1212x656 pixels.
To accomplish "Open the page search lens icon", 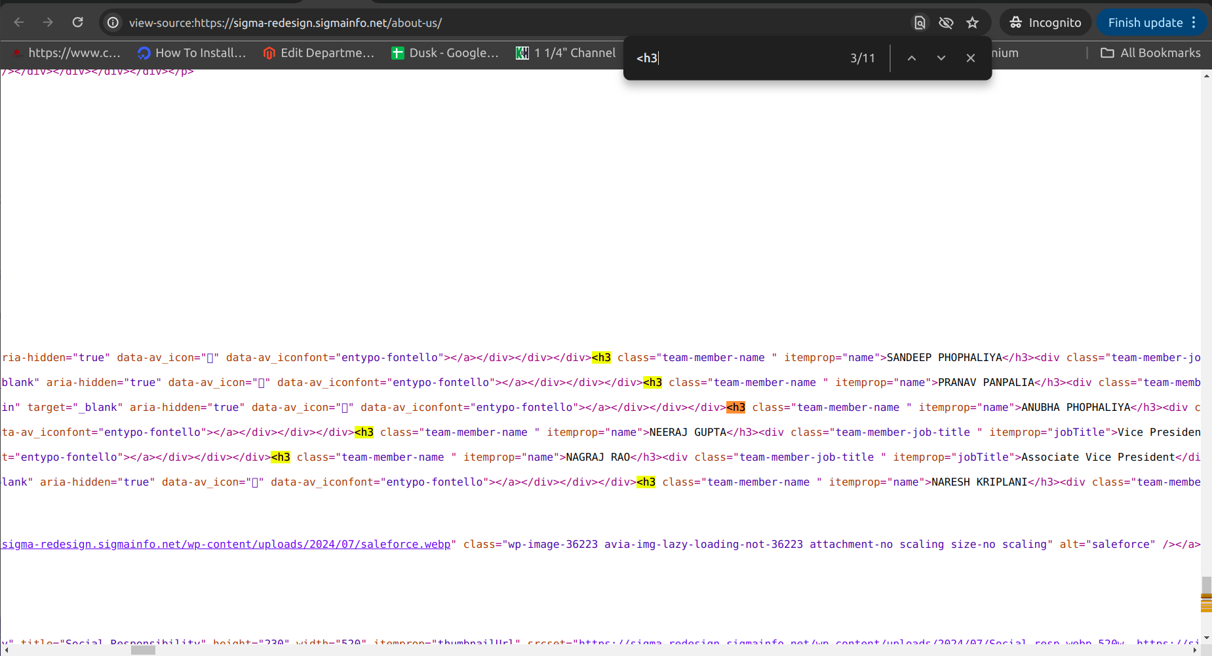I will tap(920, 23).
